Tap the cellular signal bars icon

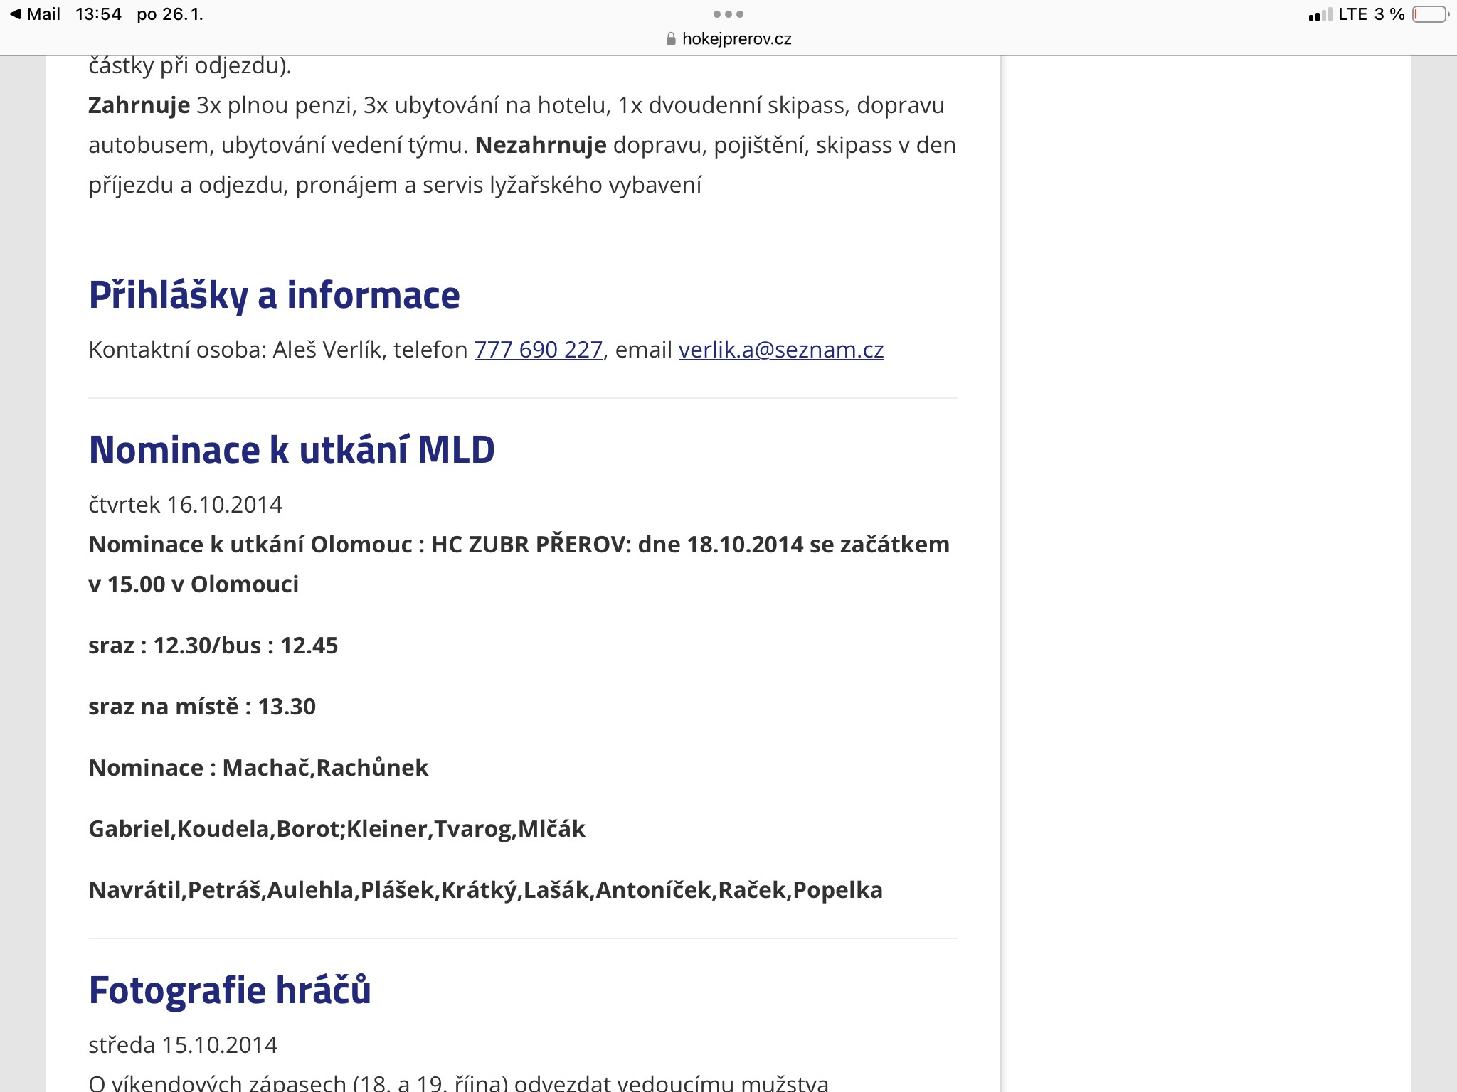coord(1320,15)
